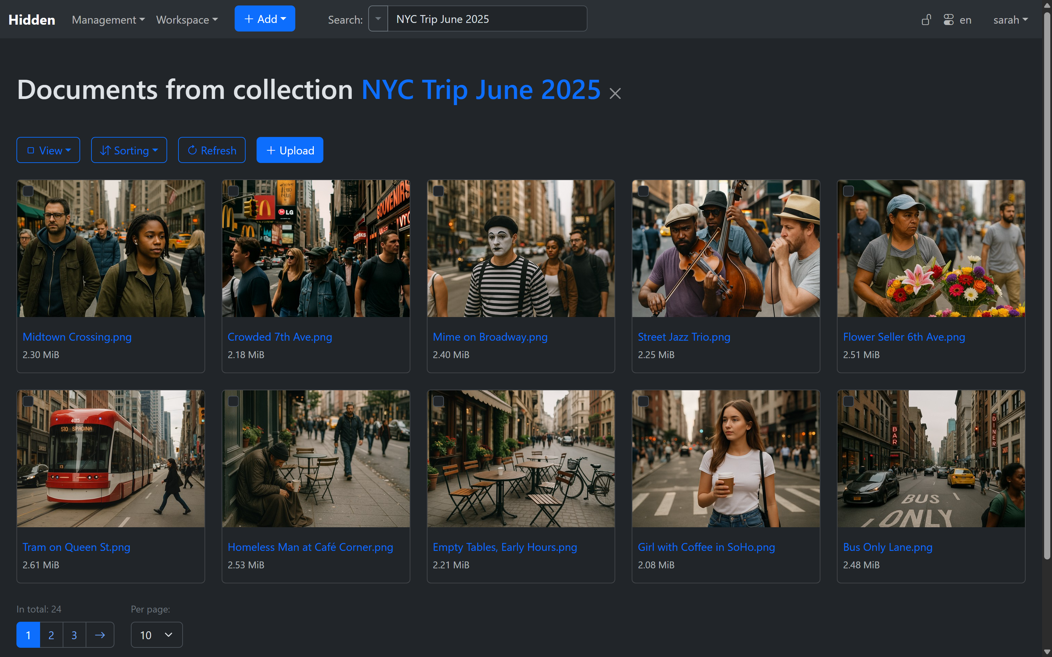Screen dimensions: 1052x657
Task: Click the Girl with Coffee thumbnail
Action: 726,459
